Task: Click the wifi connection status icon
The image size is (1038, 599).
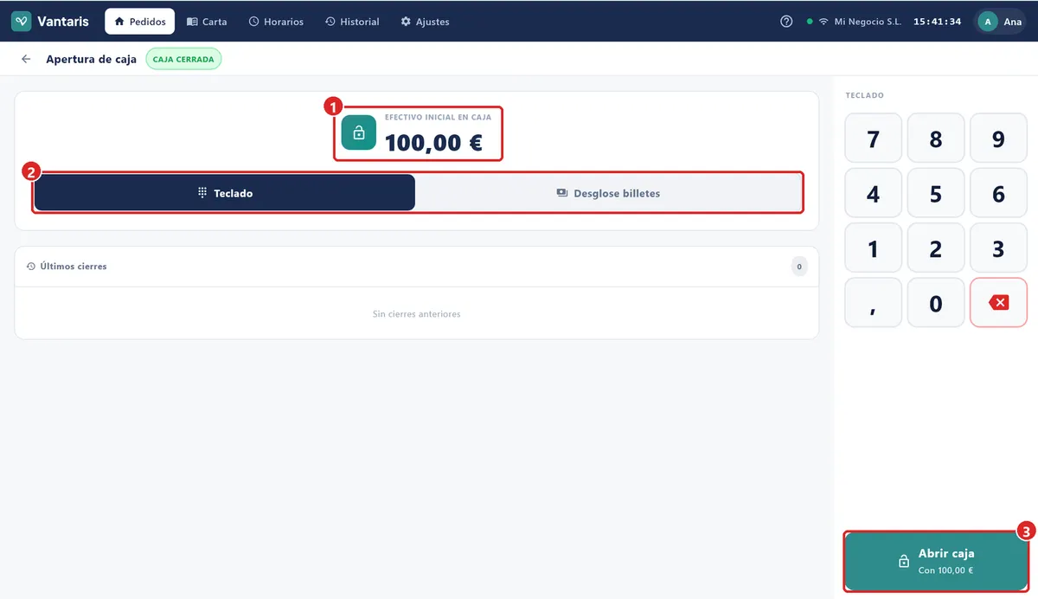Action: (x=823, y=22)
